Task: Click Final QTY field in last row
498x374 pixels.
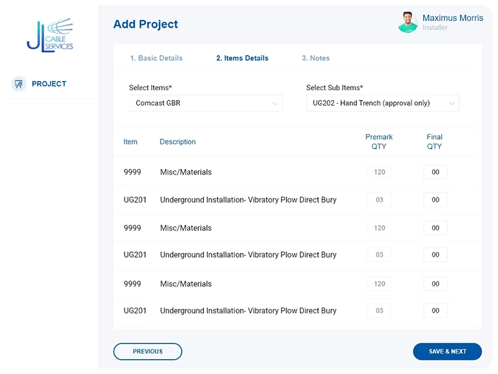Action: coord(435,311)
